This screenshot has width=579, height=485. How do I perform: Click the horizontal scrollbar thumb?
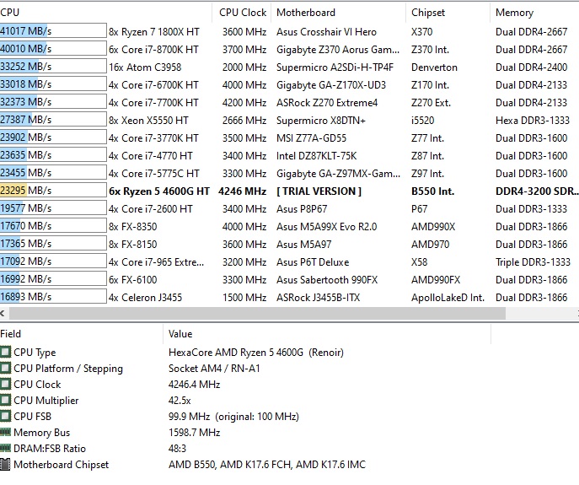[257, 314]
